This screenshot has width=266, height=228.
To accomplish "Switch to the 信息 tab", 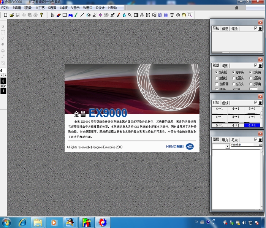I will (x=225, y=28).
